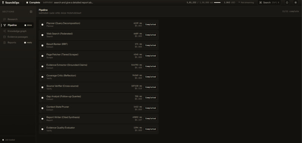Click Completed badge for Page Fetcher step
The image size is (302, 143).
pos(150,56)
